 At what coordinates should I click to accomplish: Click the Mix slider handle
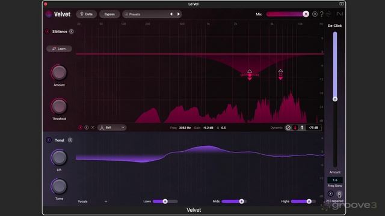pyautogui.click(x=306, y=14)
